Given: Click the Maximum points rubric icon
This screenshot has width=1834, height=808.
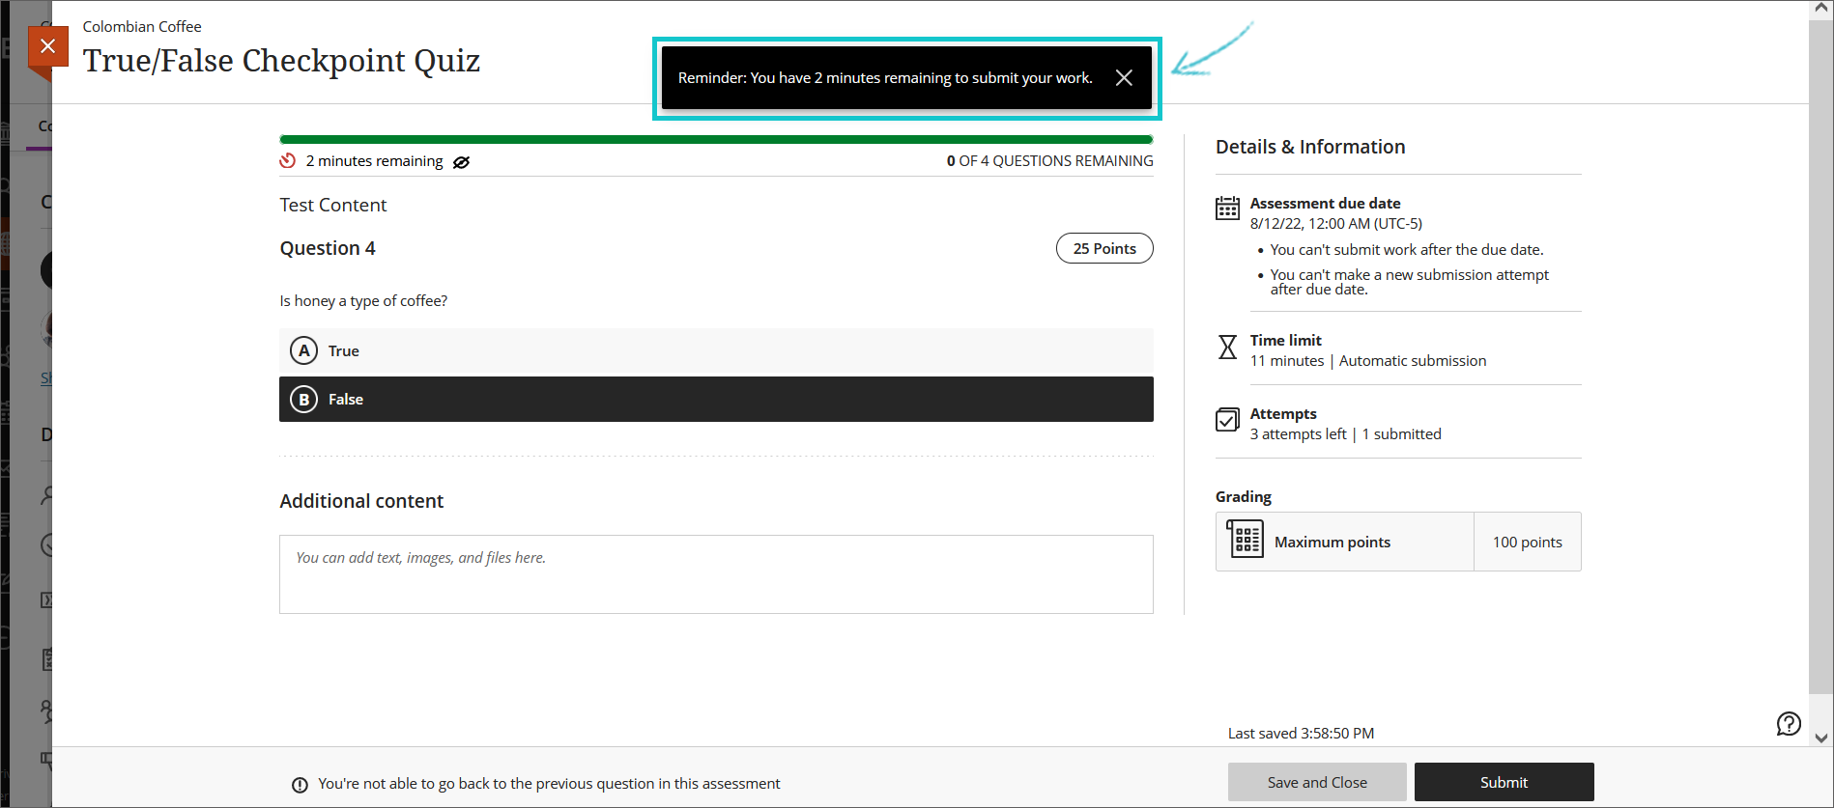Looking at the screenshot, I should [x=1246, y=540].
